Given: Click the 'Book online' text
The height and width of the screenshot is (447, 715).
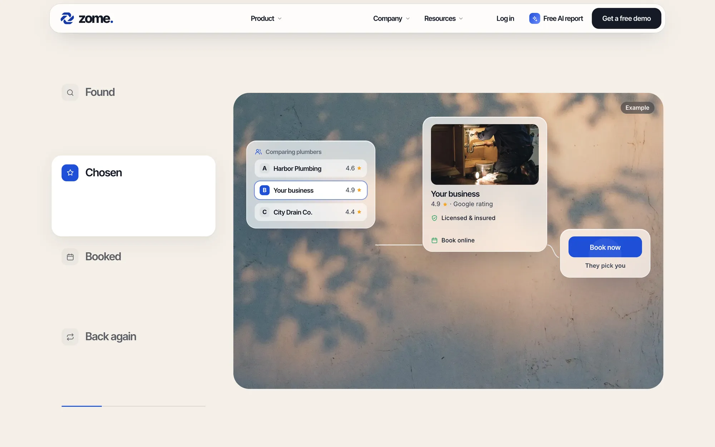Looking at the screenshot, I should (458, 240).
